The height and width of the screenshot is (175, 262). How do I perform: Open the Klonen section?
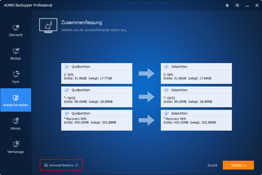[x=16, y=124]
